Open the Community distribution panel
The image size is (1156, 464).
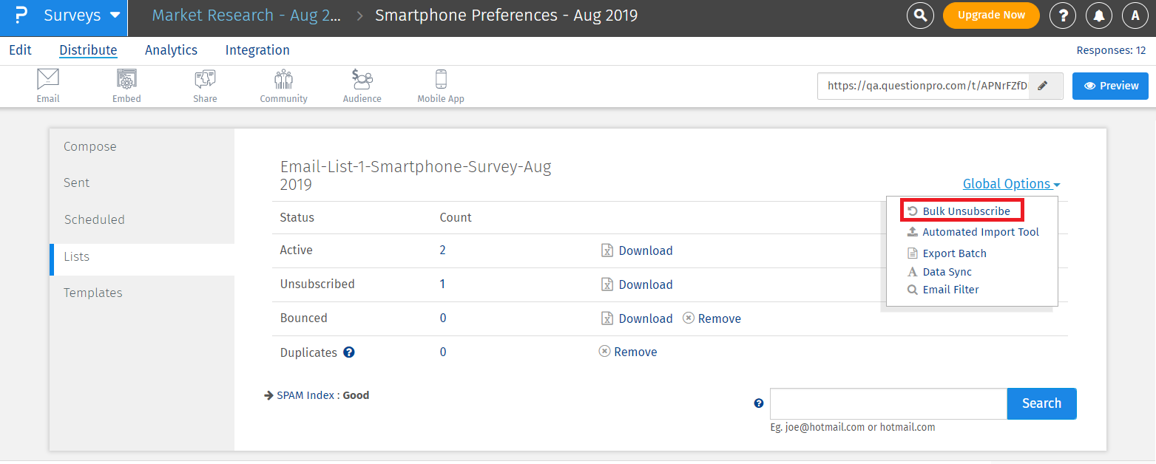click(283, 85)
